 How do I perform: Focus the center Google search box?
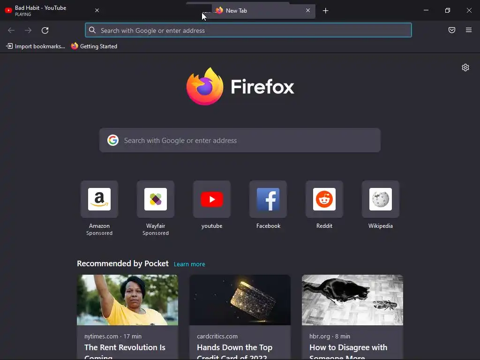pos(240,140)
